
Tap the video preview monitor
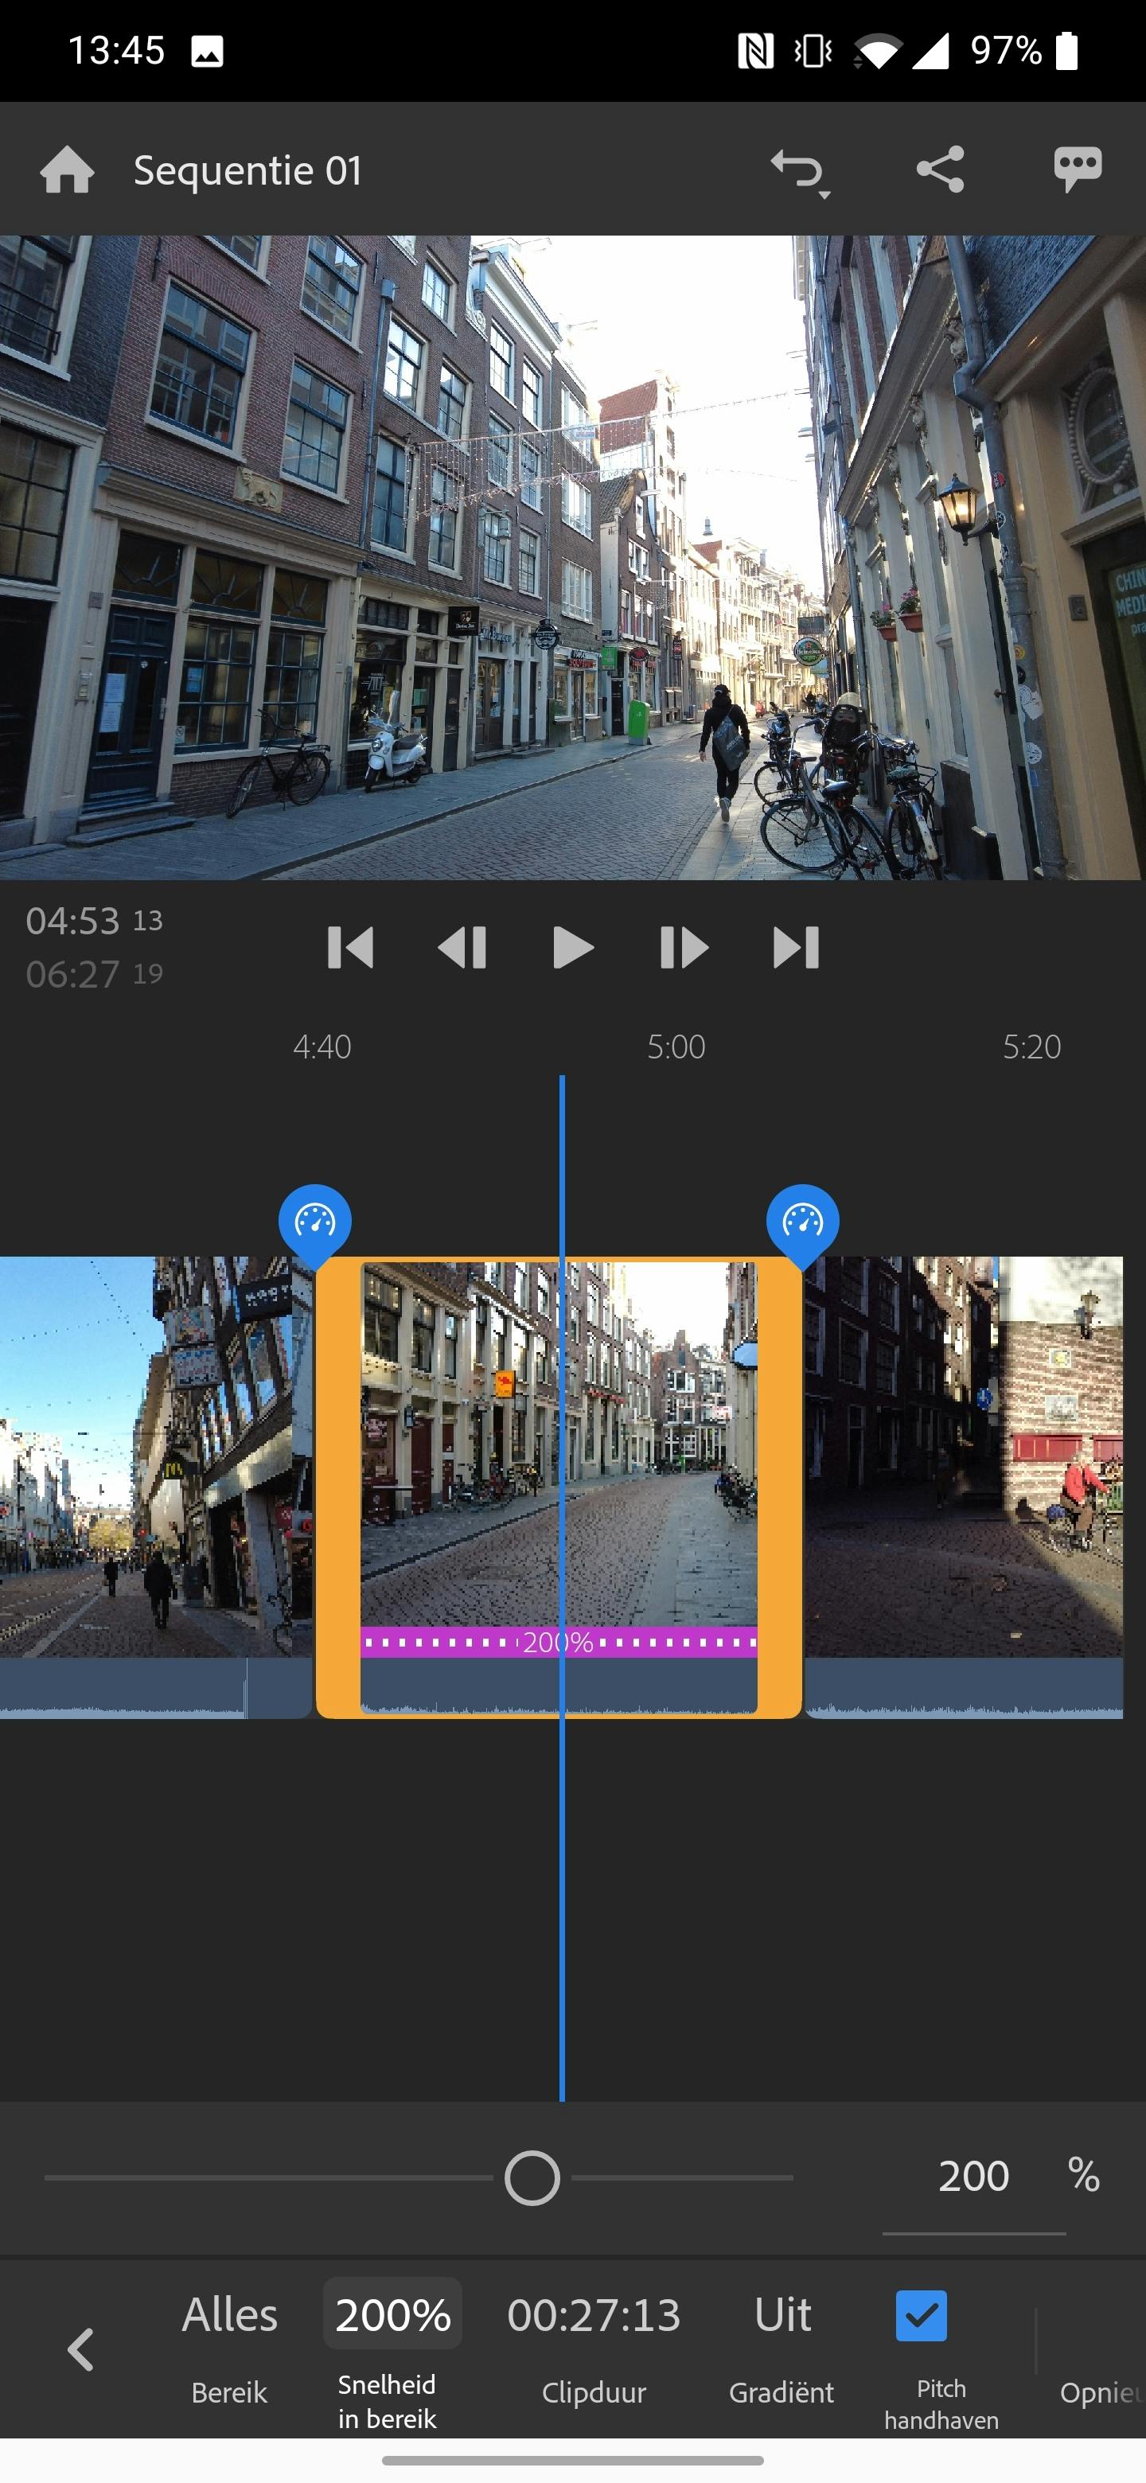click(572, 557)
